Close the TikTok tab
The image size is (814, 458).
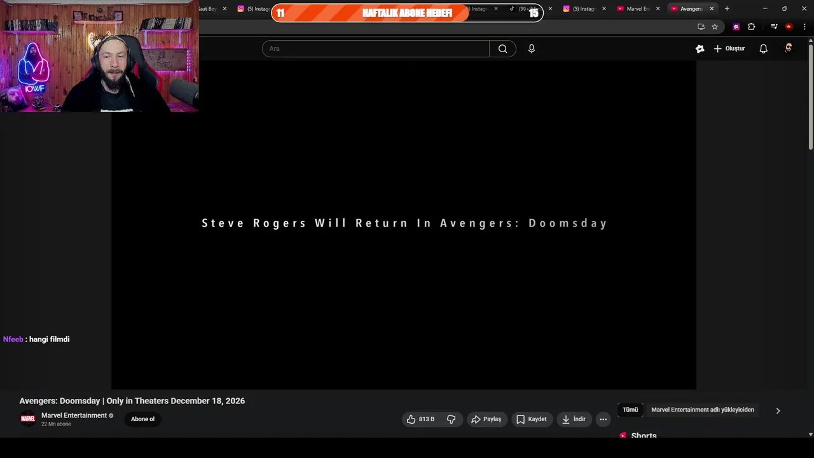coord(550,9)
